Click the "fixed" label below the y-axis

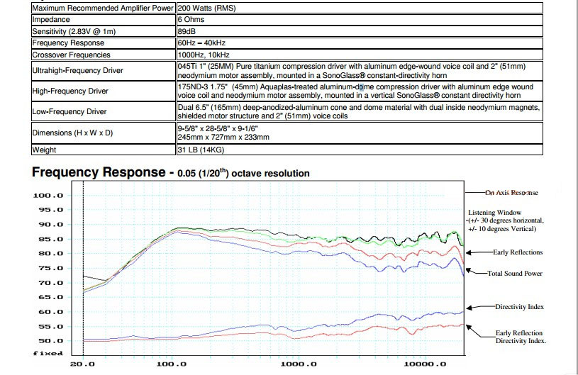[x=50, y=353]
